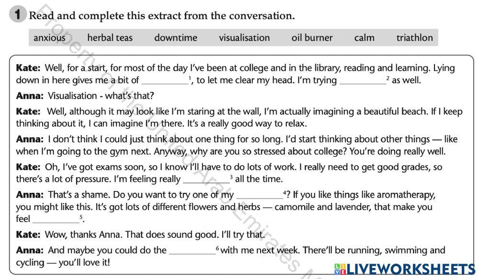
Task: Click the exercise number 1 badge
Action: tap(17, 15)
